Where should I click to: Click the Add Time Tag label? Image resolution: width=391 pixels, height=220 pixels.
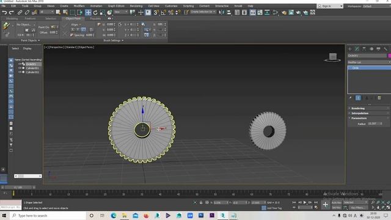(x=274, y=208)
